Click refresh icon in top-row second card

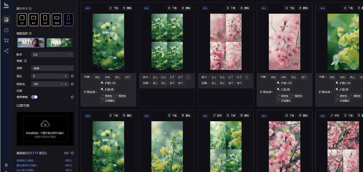click(188, 77)
